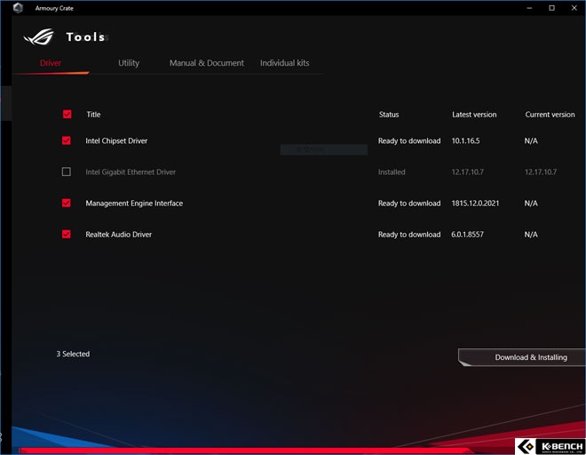Minimize the Armoury Crate window
Image resolution: width=586 pixels, height=455 pixels.
click(x=529, y=8)
